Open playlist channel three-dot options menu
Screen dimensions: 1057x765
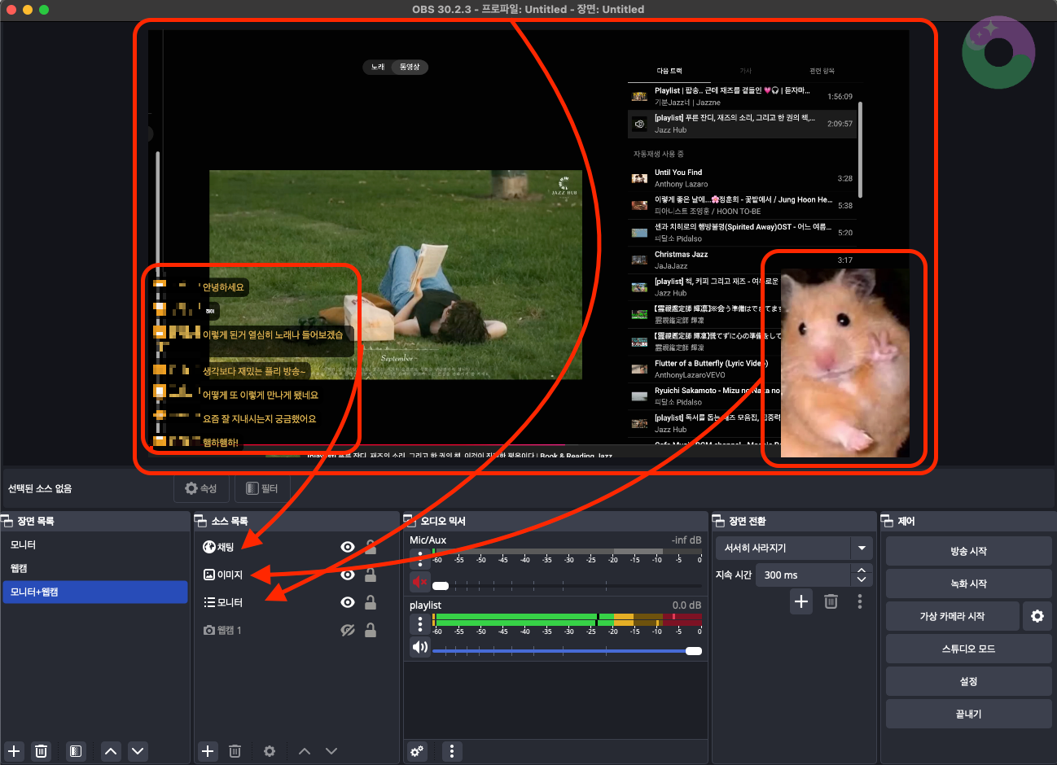pyautogui.click(x=420, y=623)
